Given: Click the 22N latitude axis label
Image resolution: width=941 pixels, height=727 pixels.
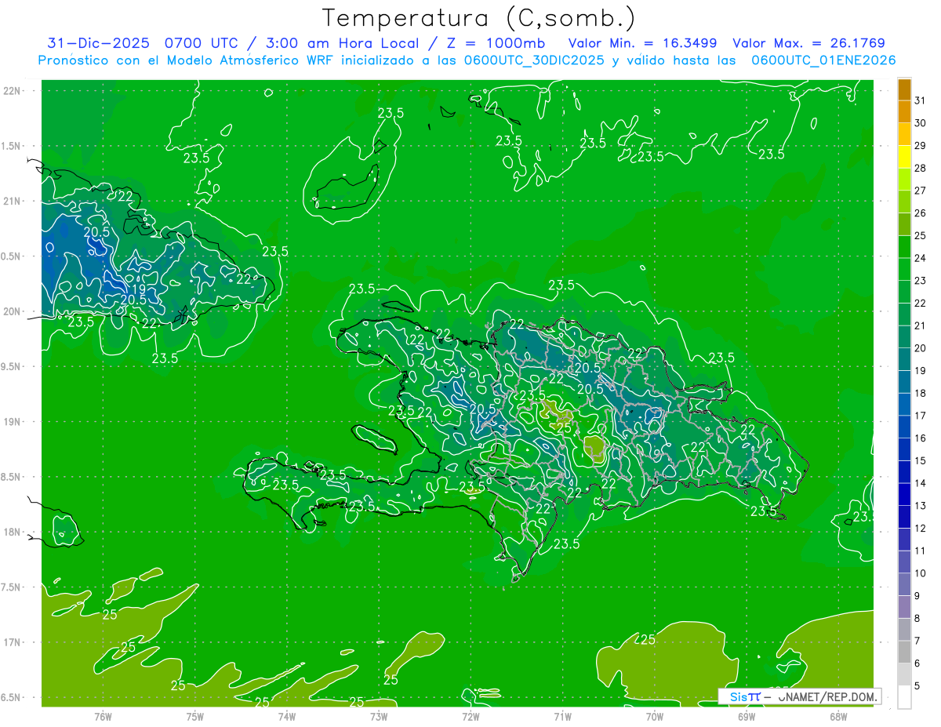Looking at the screenshot, I should click(13, 90).
